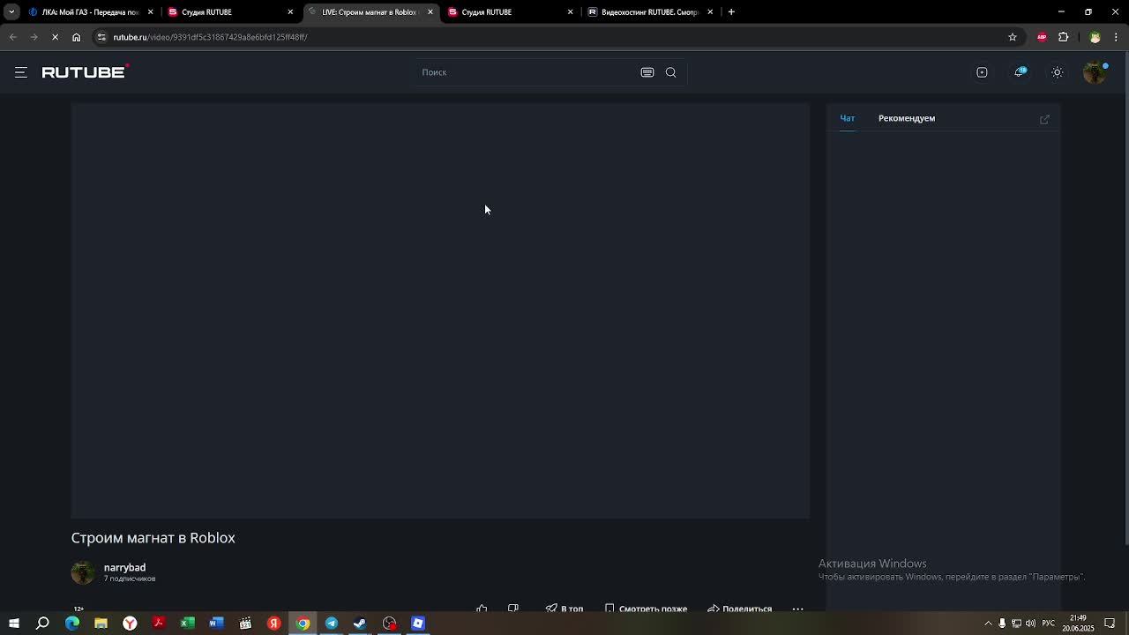Switch to "ЛКА: Мой ГАЗ" browser tab
This screenshot has width=1129, height=635.
pos(90,12)
